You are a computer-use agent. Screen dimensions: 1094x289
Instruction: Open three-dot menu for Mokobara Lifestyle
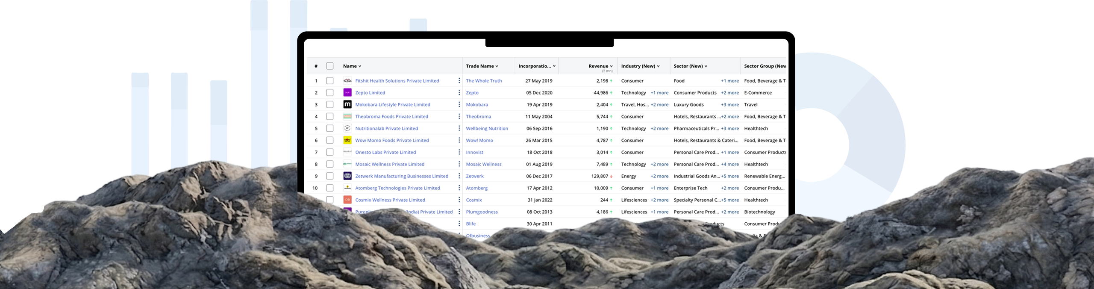(459, 104)
